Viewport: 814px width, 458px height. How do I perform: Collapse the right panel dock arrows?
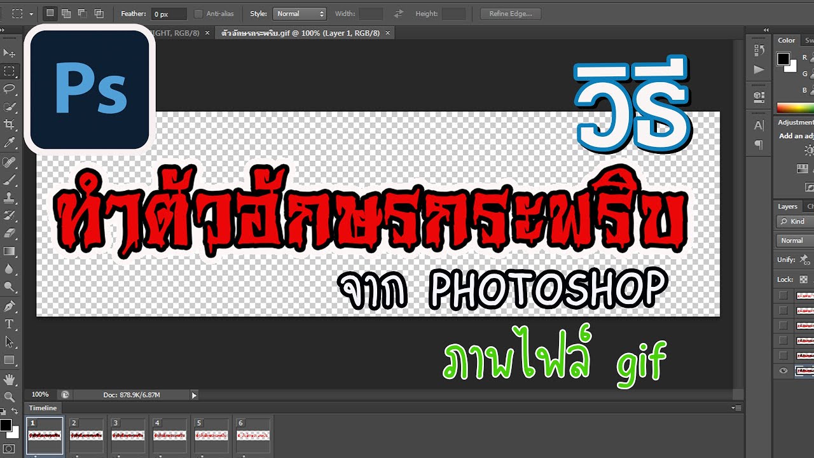pos(766,30)
